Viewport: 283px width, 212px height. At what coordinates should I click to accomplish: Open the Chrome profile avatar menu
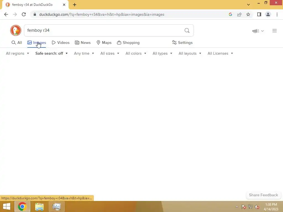(268, 14)
